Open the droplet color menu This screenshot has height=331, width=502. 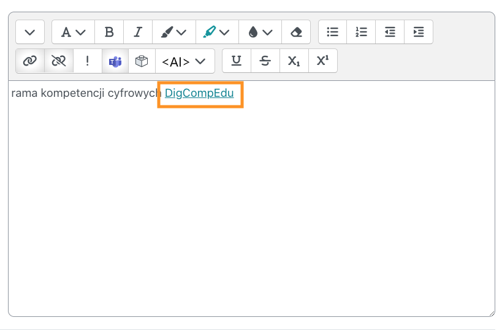pyautogui.click(x=260, y=32)
